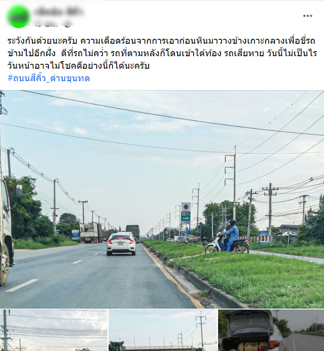Click the 7-Eleven logo on signpost
Viewport: 324px width, 351px height.
(184, 214)
